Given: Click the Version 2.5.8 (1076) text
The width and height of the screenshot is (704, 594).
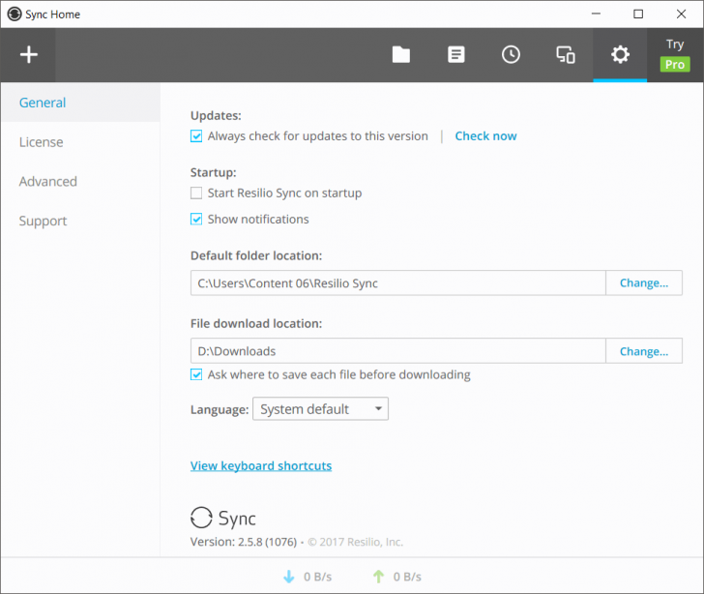Looking at the screenshot, I should click(x=244, y=542).
